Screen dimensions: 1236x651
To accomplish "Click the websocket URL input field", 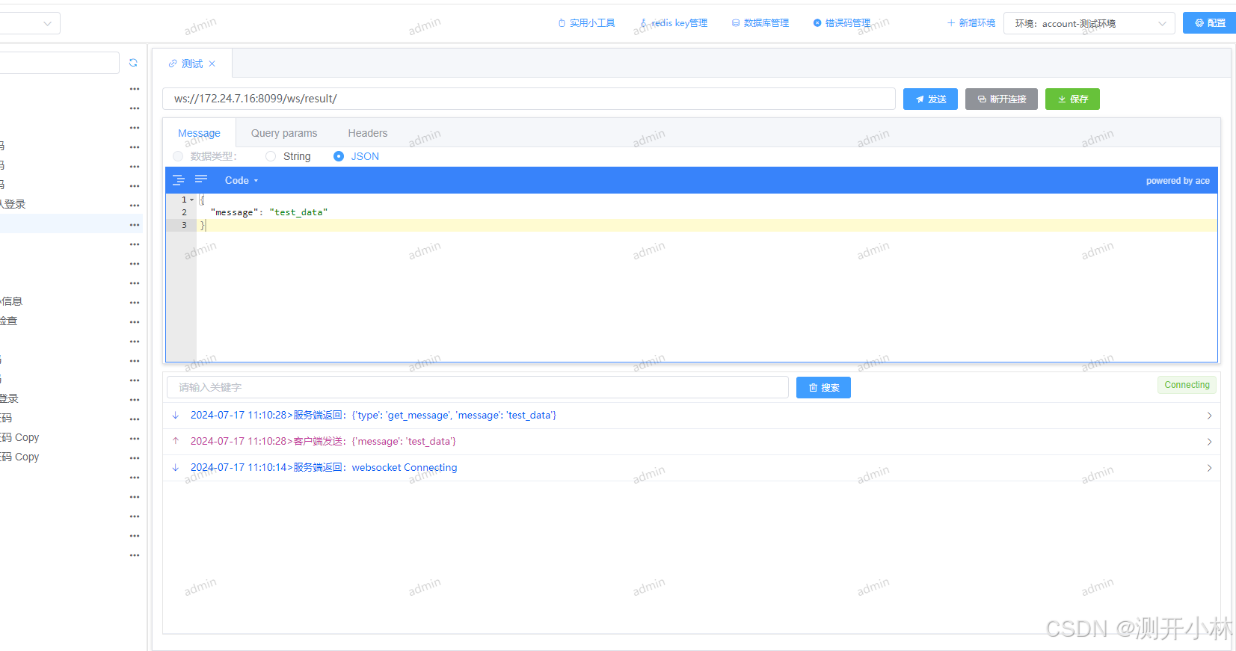I will [x=529, y=99].
